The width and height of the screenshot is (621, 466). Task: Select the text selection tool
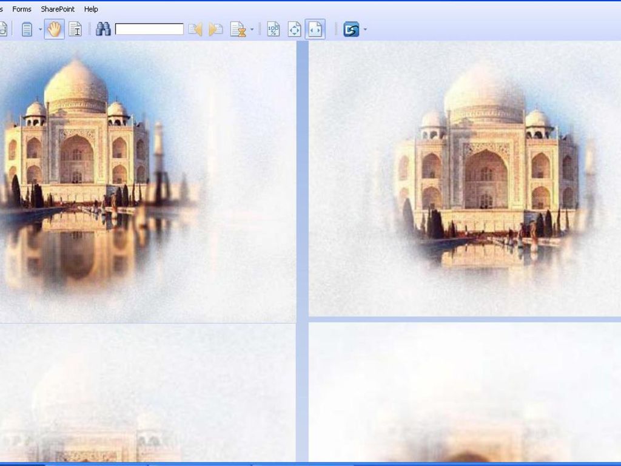(75, 29)
